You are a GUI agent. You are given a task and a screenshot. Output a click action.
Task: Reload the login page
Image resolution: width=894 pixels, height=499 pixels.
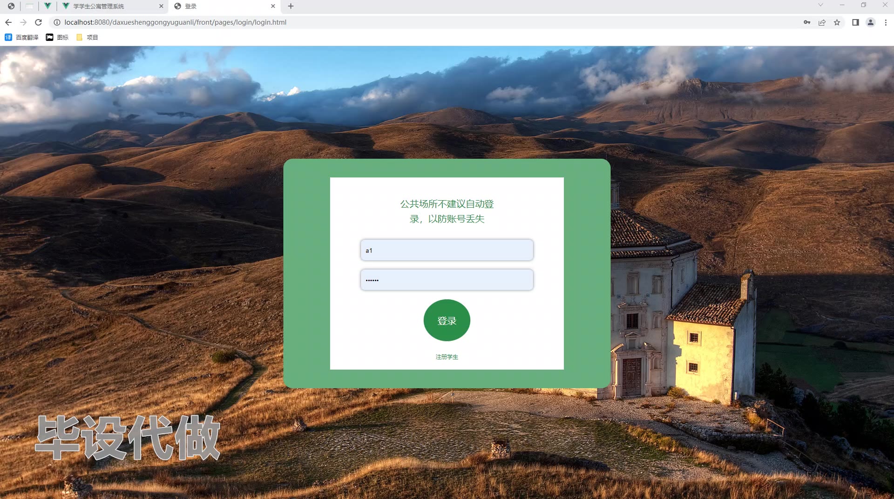[x=39, y=22]
